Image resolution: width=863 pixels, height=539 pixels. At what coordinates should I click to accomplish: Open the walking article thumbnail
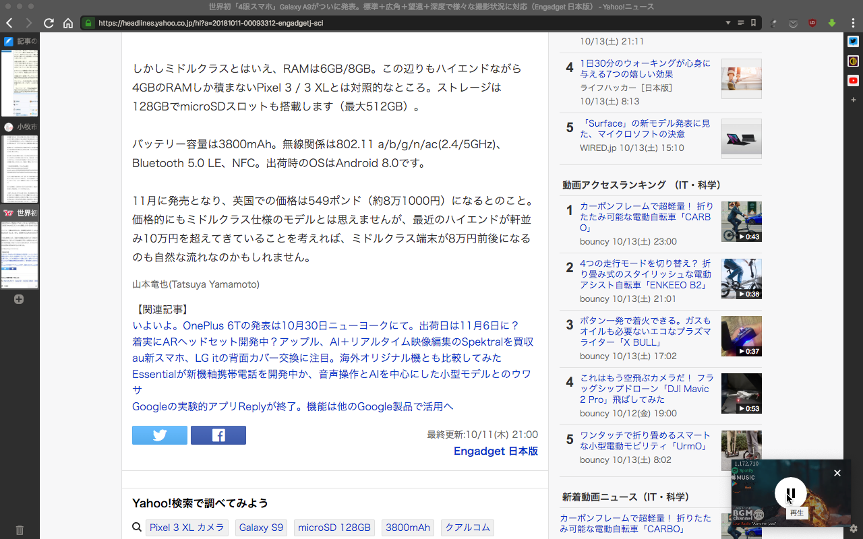[742, 79]
